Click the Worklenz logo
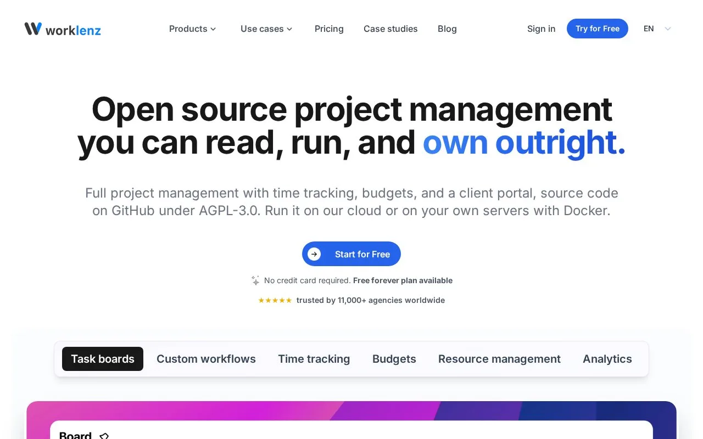Viewport: 703px width, 439px height. (x=63, y=29)
